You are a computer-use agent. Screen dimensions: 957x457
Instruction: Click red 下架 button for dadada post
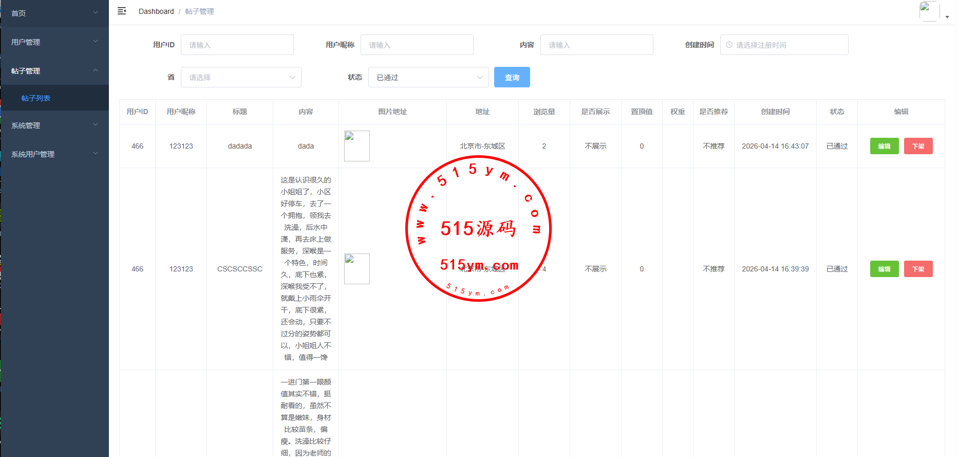(918, 147)
